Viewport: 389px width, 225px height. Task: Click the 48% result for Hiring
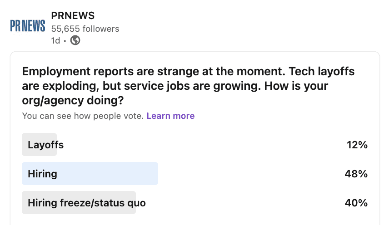point(356,174)
